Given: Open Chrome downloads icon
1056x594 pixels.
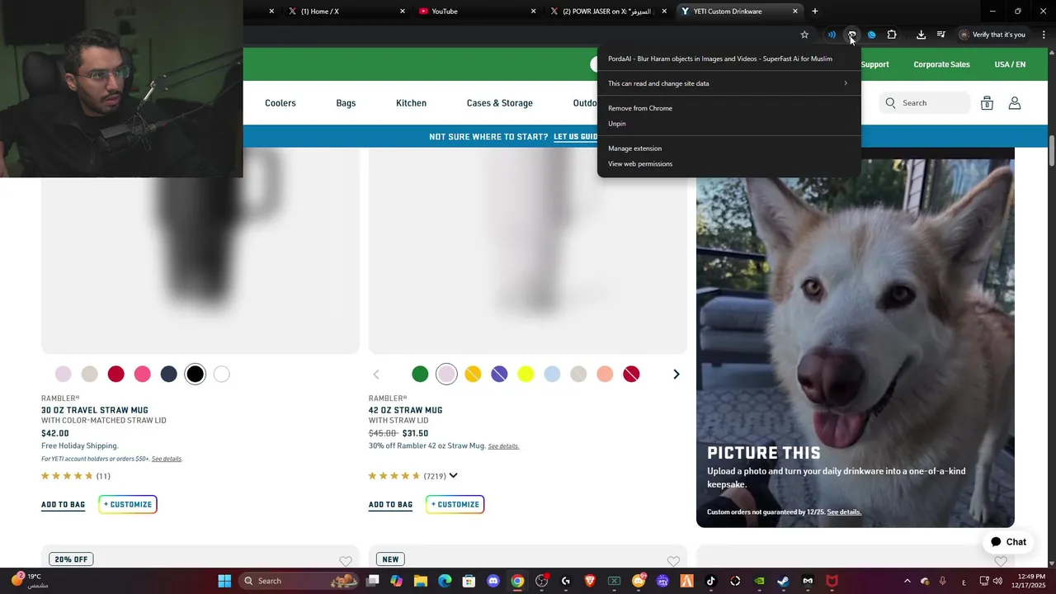Looking at the screenshot, I should click(921, 35).
